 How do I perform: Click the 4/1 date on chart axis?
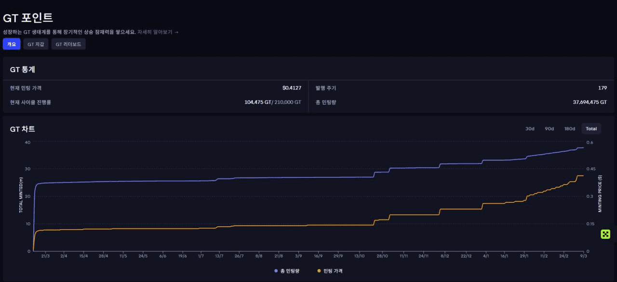click(486, 256)
